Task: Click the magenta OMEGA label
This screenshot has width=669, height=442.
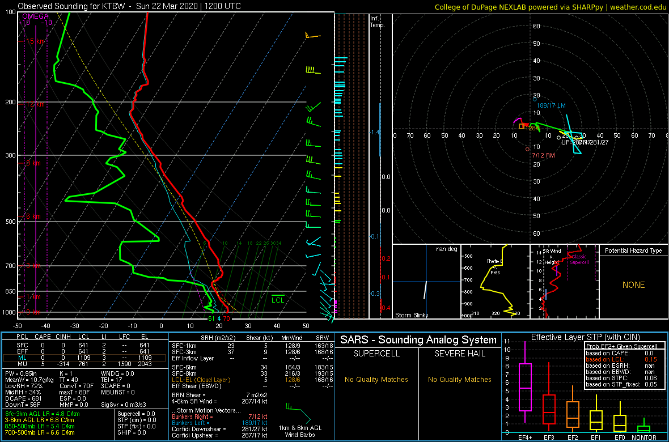Action: click(36, 16)
